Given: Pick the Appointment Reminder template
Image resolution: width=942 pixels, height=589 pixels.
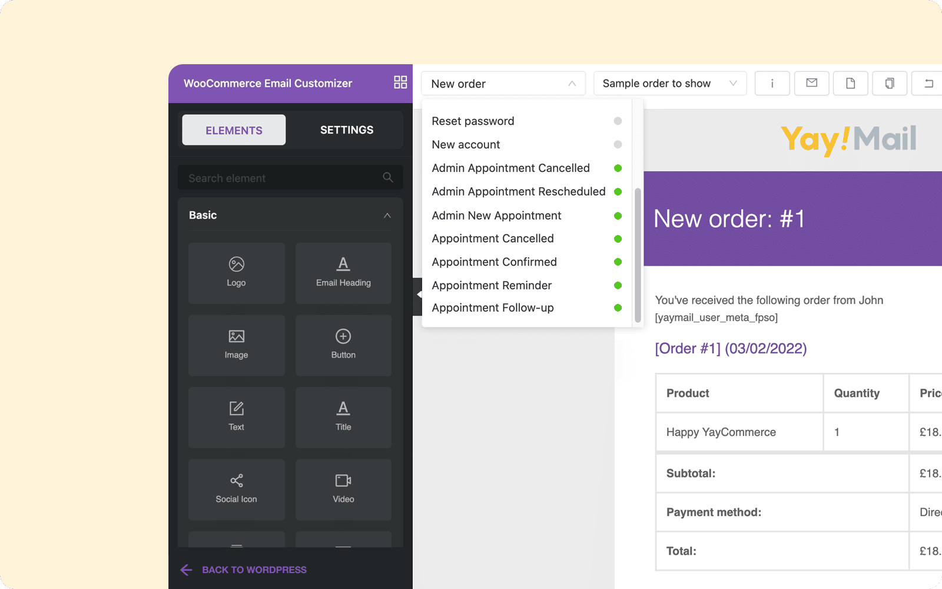Looking at the screenshot, I should tap(527, 285).
